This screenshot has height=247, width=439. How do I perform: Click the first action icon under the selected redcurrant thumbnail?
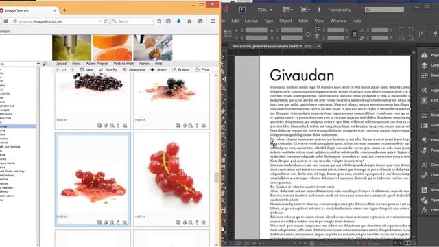click(99, 222)
